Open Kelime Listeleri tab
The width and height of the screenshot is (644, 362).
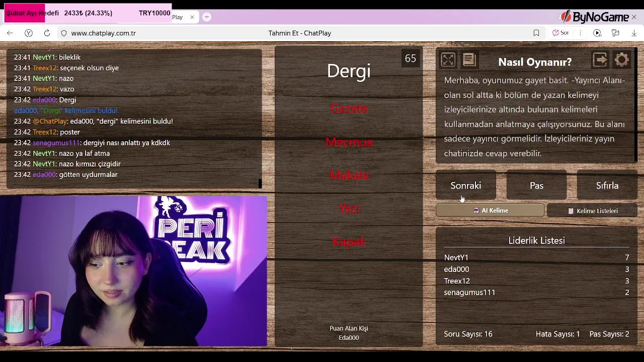(x=592, y=211)
